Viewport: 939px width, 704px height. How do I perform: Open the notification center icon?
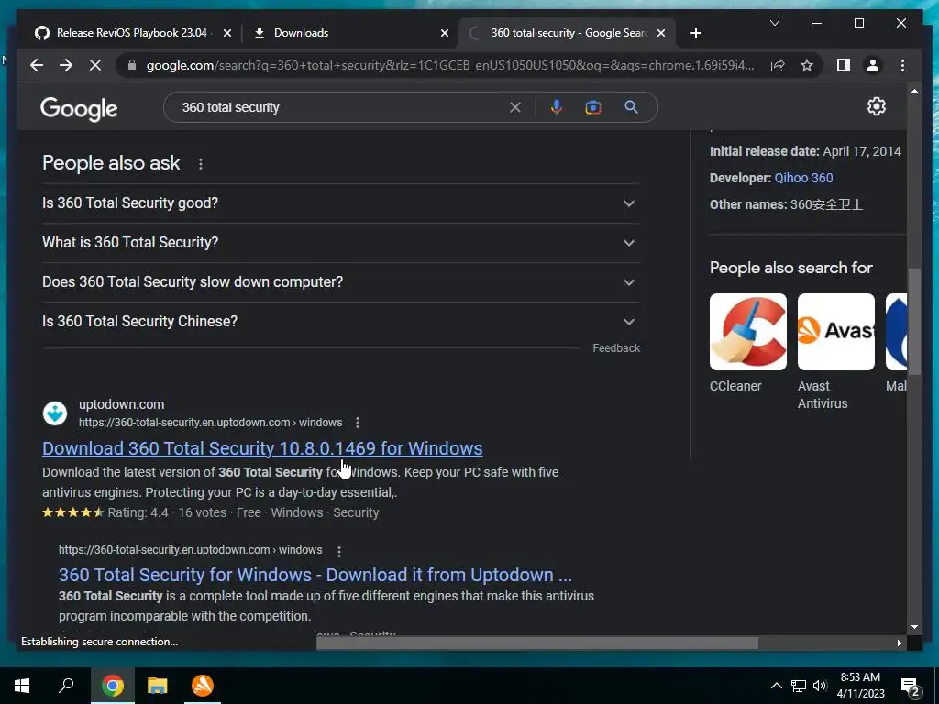tap(911, 687)
